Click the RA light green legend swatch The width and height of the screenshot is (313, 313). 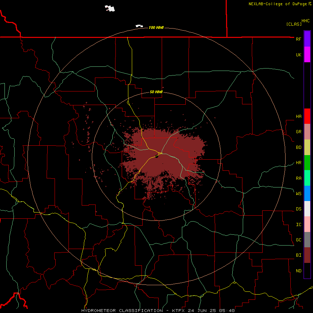click(307, 178)
